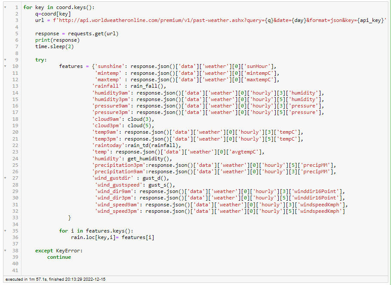Click the 'humidity3pm' key
Image resolution: width=391 pixels, height=285 pixels.
pyautogui.click(x=111, y=99)
